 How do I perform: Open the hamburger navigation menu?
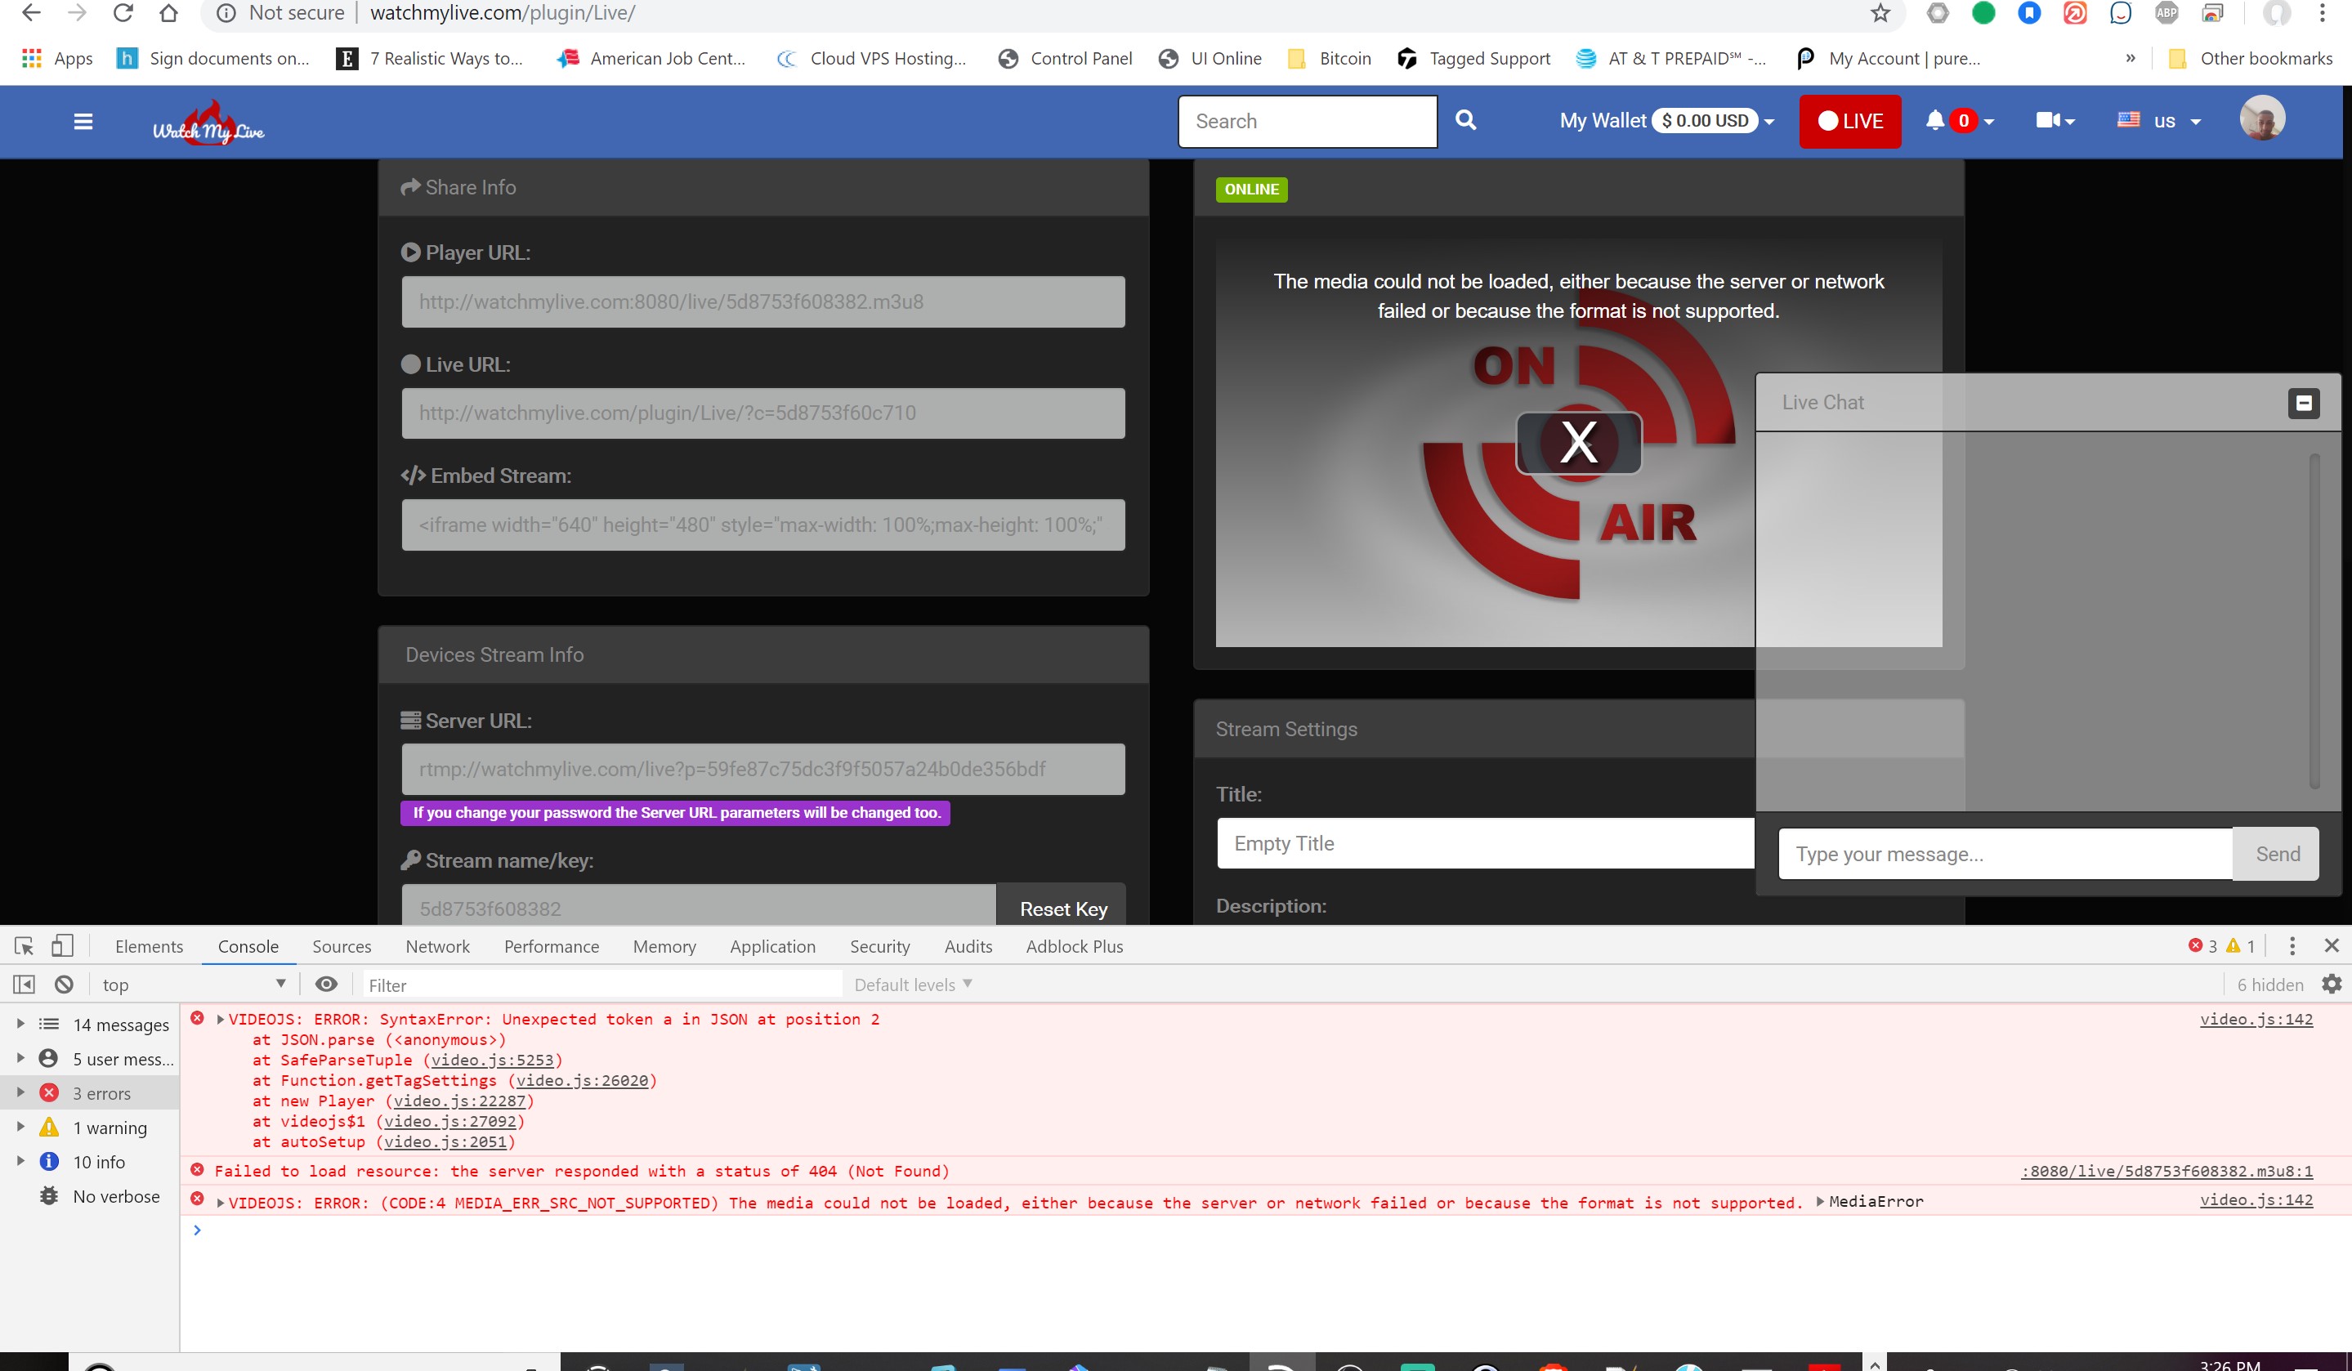click(83, 121)
